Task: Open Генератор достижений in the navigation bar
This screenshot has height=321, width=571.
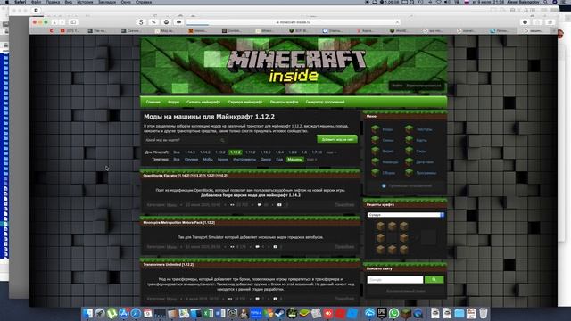Action: [325, 102]
